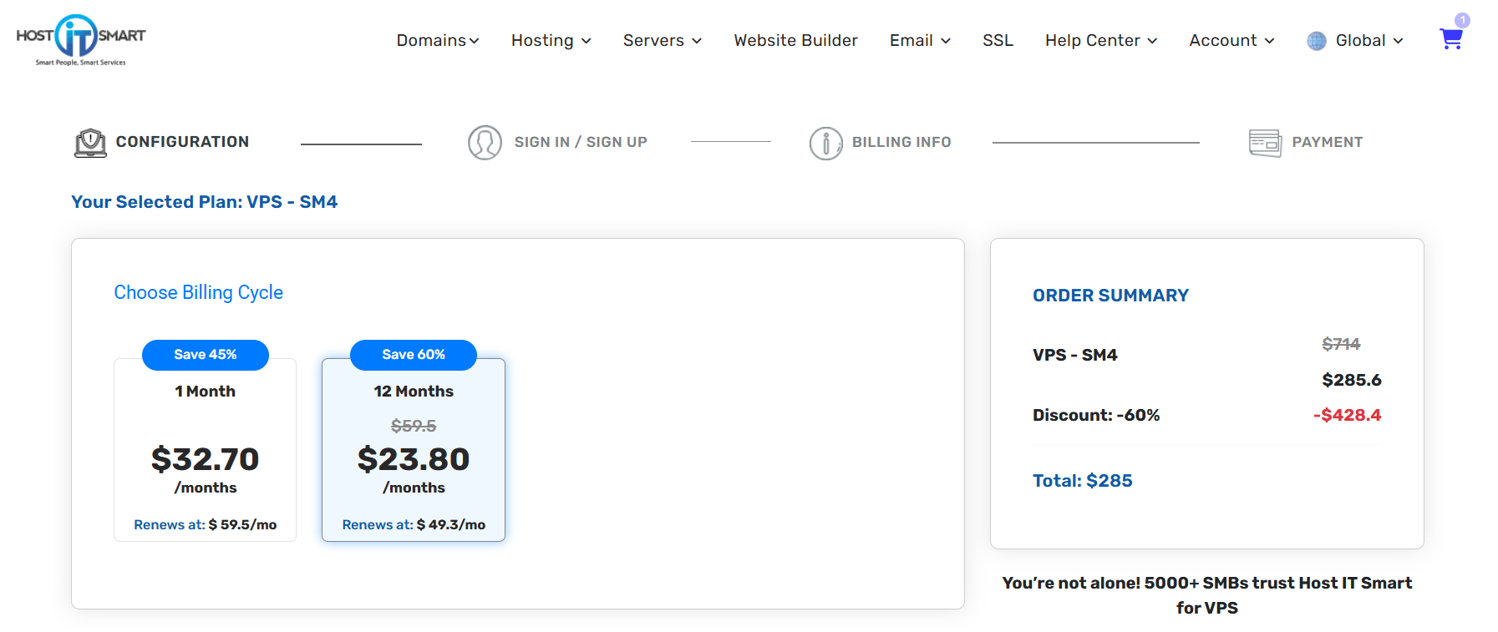1498x632 pixels.
Task: Click the struck-through $714 price
Action: 1341,344
